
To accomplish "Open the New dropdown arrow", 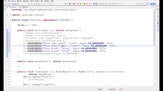I will tap(7, 4).
